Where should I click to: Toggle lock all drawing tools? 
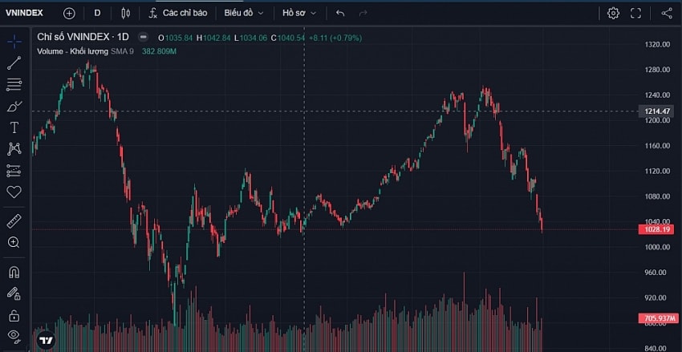[x=14, y=314]
